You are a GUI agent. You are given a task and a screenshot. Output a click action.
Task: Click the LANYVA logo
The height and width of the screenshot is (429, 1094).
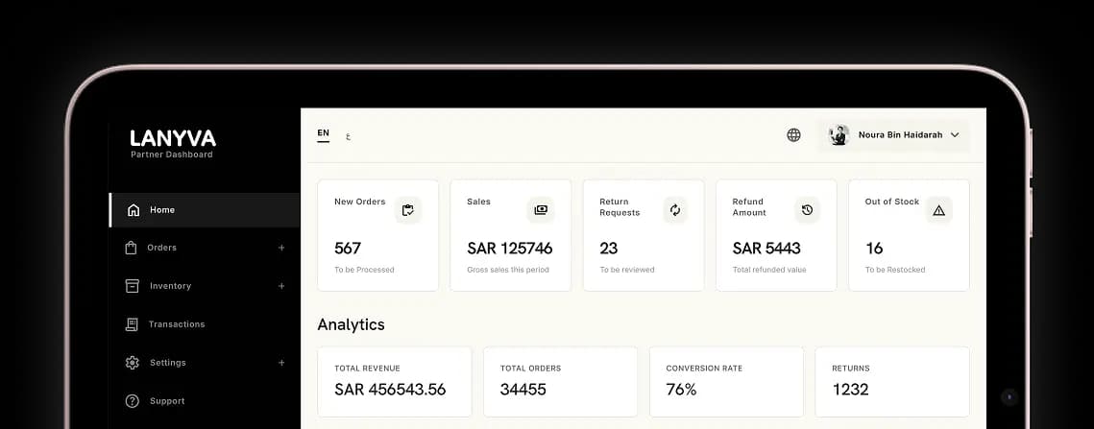click(173, 138)
